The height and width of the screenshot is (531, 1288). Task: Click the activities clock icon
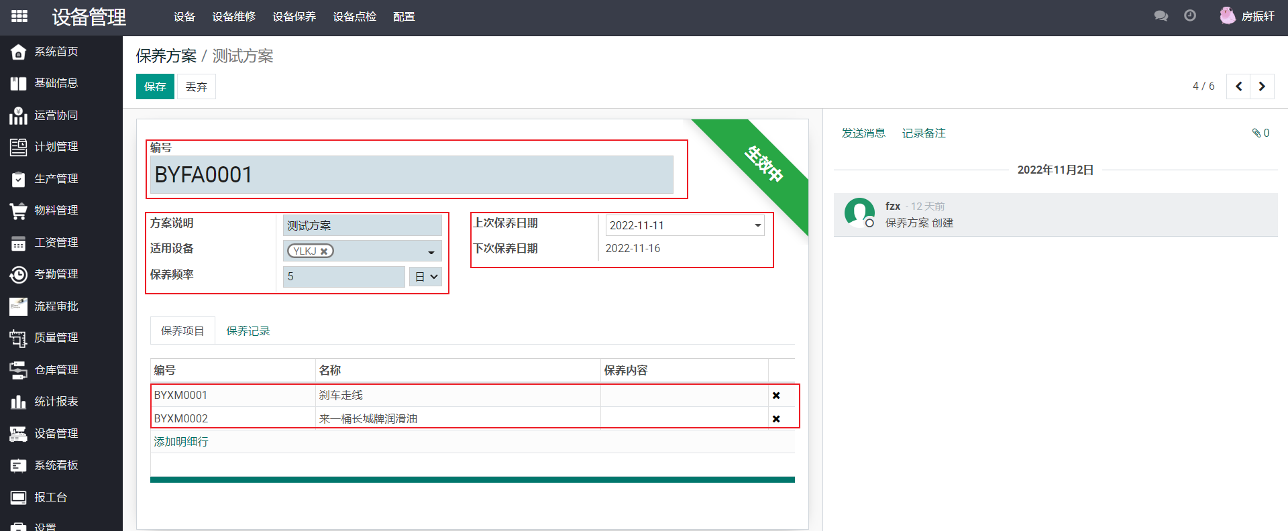pos(1190,16)
